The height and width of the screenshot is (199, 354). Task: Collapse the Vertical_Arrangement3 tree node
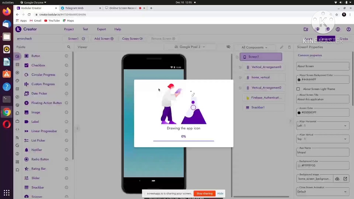pos(240,67)
